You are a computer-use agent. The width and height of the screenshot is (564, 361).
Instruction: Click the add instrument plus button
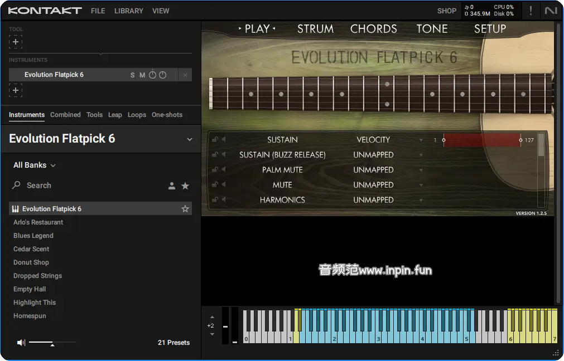16,90
